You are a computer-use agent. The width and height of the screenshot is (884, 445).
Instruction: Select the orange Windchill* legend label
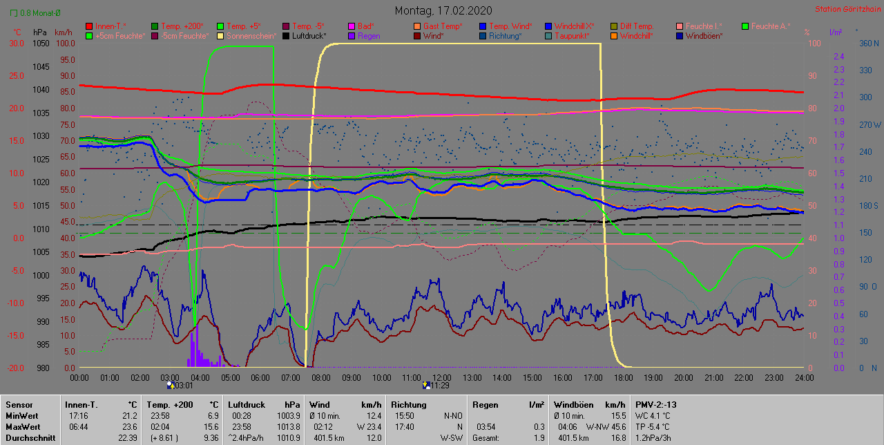point(637,35)
